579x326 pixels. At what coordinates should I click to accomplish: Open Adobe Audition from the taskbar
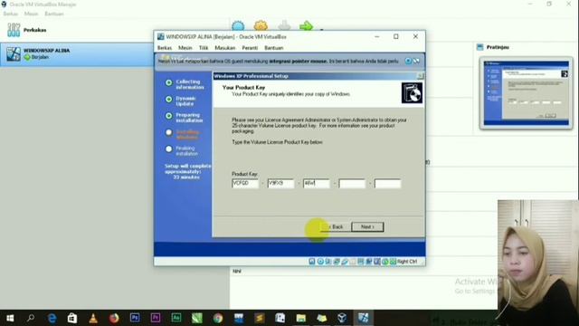pos(176,318)
